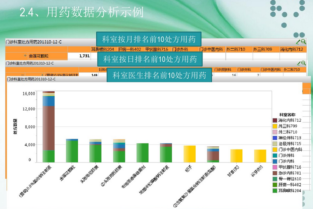313x209 pixels.
Task: Open the 科室医生排名前10处方用药 label
Action: 159,75
